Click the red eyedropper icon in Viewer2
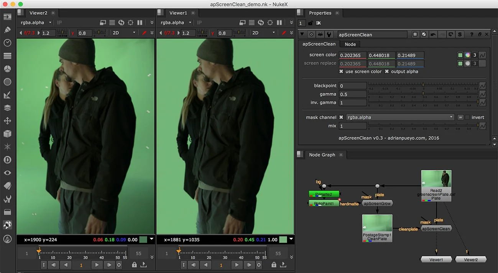 click(x=145, y=33)
